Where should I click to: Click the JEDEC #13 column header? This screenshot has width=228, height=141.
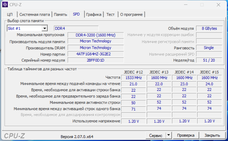point(159,72)
